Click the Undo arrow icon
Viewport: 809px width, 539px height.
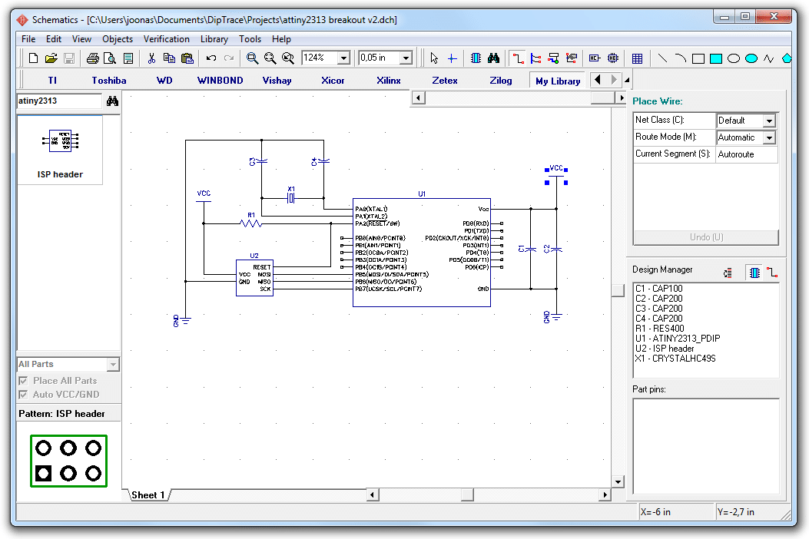[x=211, y=58]
